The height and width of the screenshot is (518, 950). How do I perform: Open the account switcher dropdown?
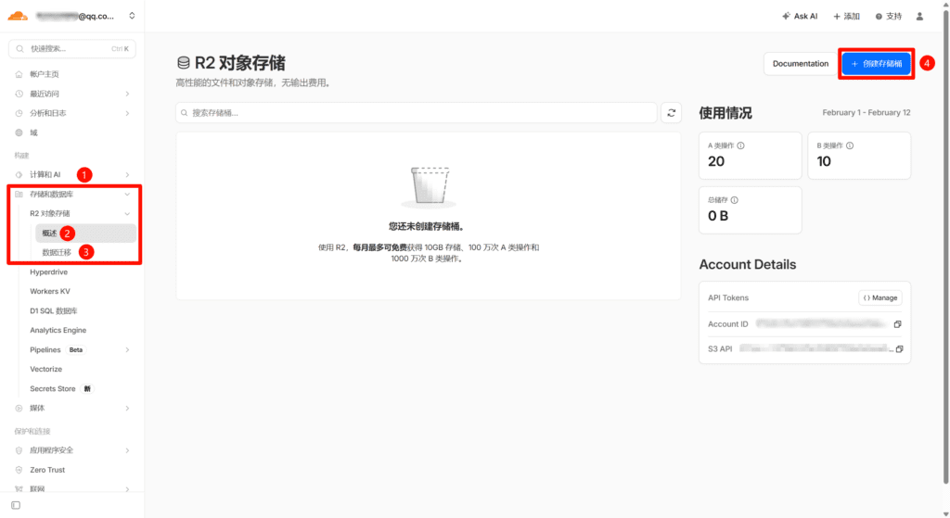click(132, 16)
